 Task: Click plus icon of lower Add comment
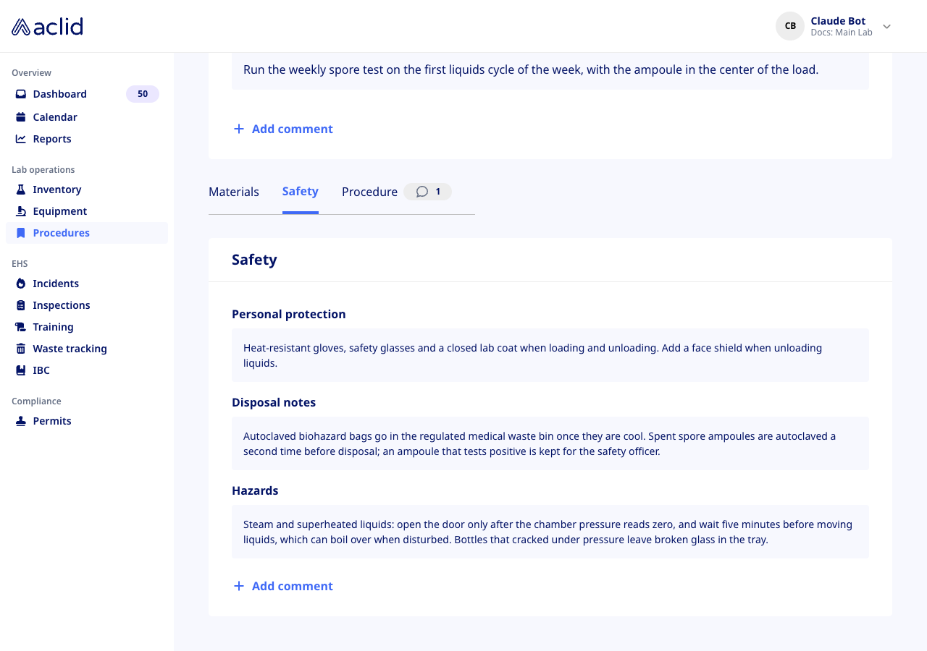[x=239, y=586]
